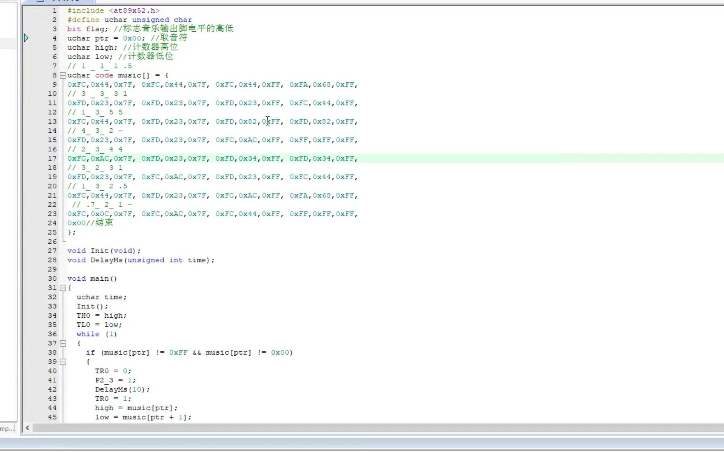Collapse the music[] array fold on line 8
The height and width of the screenshot is (452, 724).
point(63,75)
